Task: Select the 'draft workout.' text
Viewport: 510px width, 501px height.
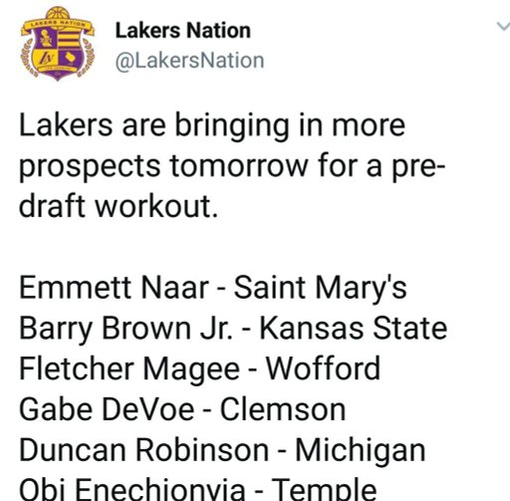Action: point(119,206)
